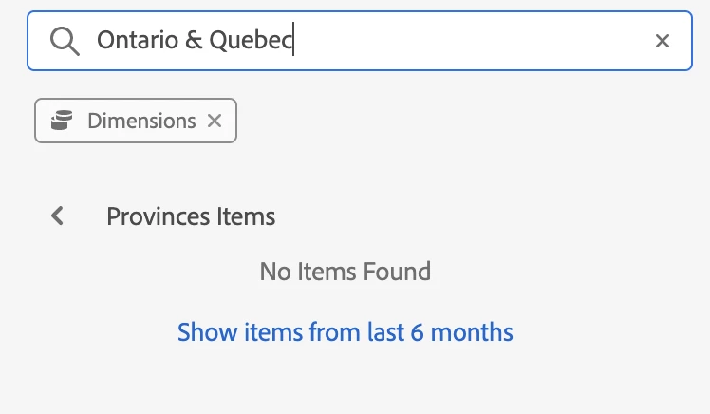
Task: Dismiss the Dimensions tag using its X icon
Action: tap(215, 121)
